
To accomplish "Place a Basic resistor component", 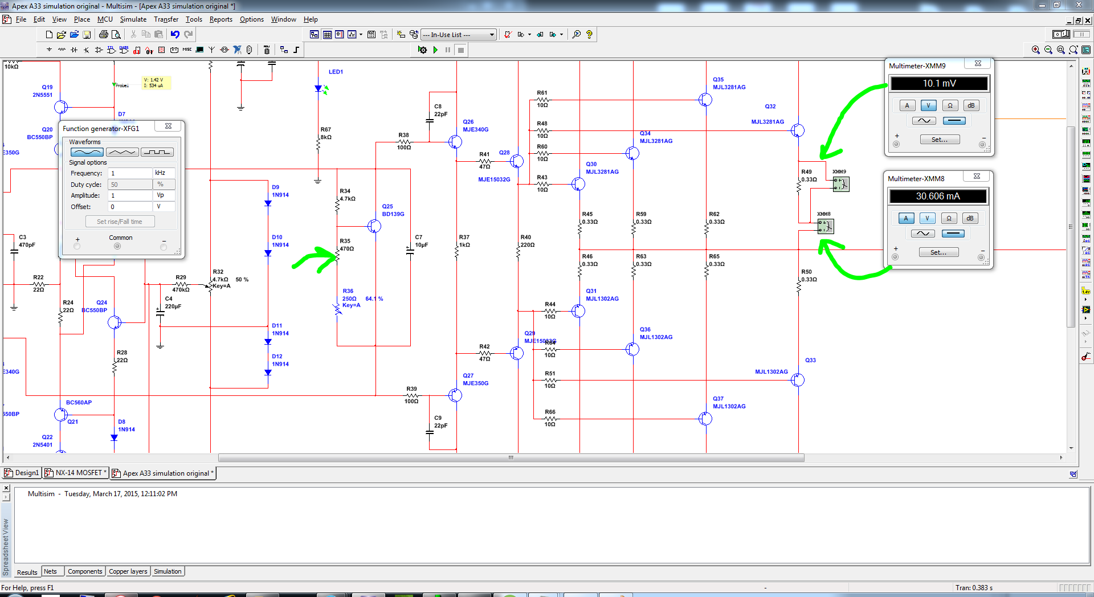I will point(62,50).
